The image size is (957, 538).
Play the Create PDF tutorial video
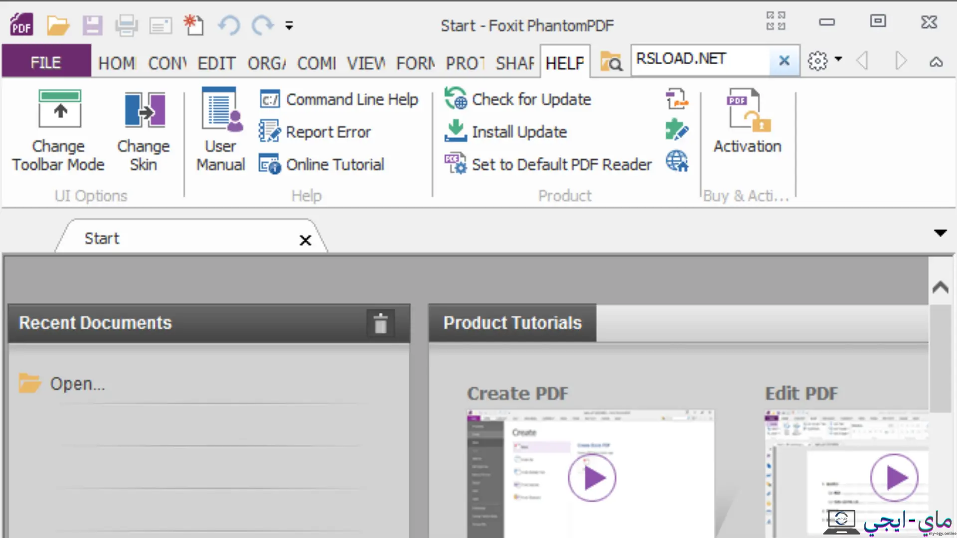pyautogui.click(x=592, y=478)
